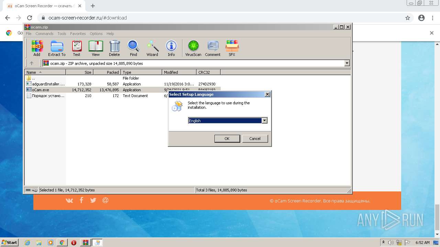The width and height of the screenshot is (440, 247).
Task: Open WinRAR Tools menu
Action: click(62, 34)
